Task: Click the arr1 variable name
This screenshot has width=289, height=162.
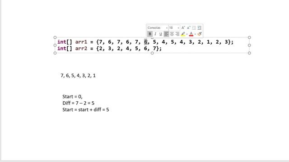Action: click(81, 42)
